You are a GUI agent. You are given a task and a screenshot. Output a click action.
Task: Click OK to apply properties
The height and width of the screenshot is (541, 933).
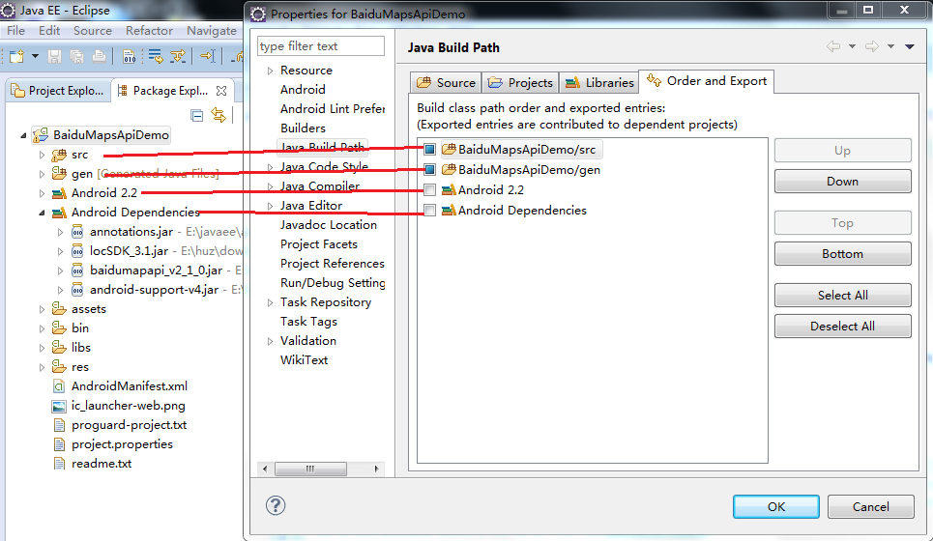tap(776, 506)
